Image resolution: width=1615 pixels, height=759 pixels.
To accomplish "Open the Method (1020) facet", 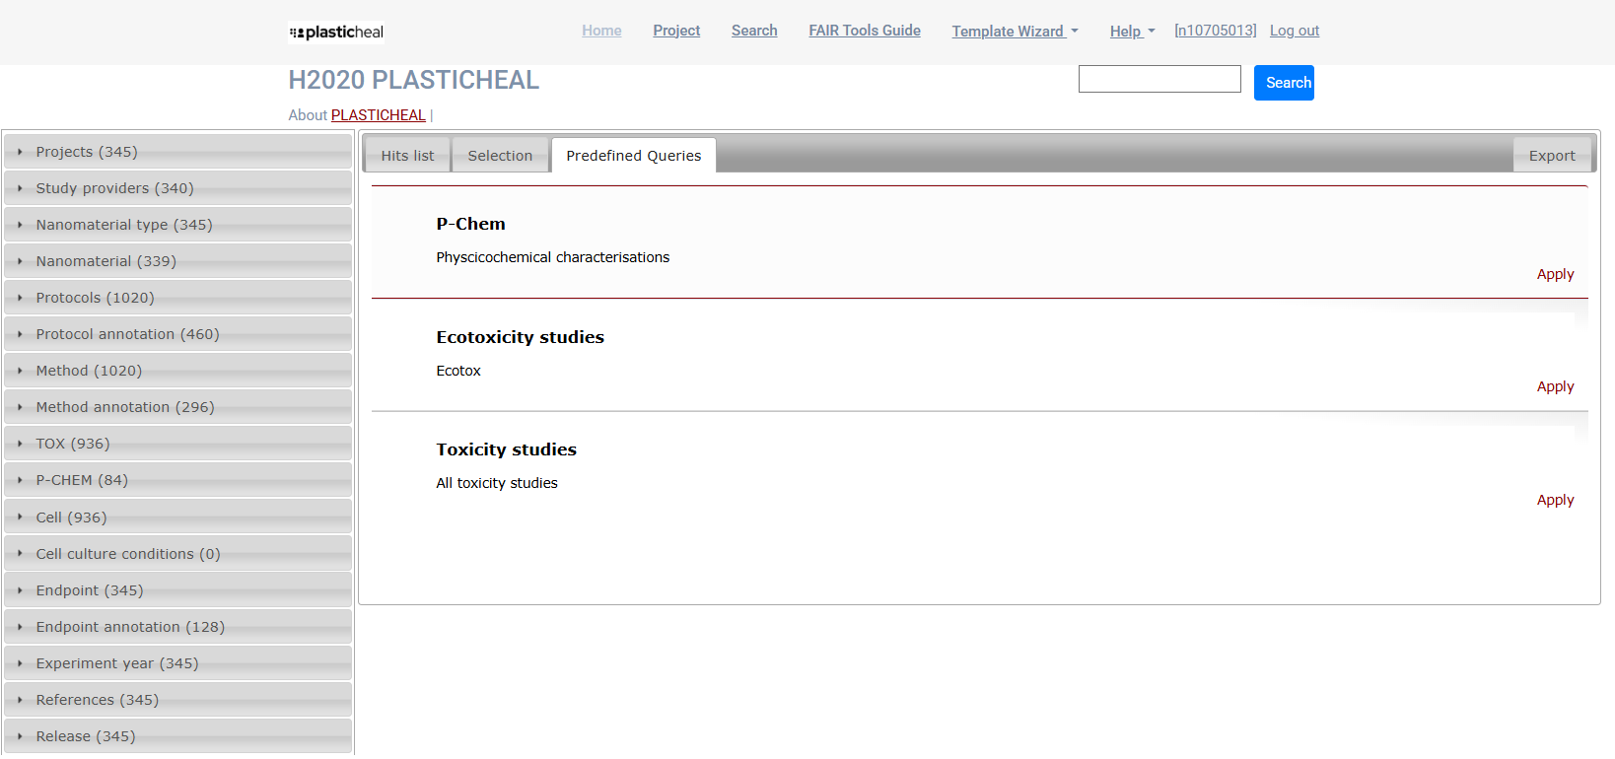I will pyautogui.click(x=177, y=371).
